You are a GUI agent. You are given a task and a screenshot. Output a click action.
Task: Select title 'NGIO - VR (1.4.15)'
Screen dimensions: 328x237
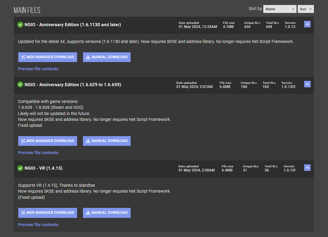44,168
